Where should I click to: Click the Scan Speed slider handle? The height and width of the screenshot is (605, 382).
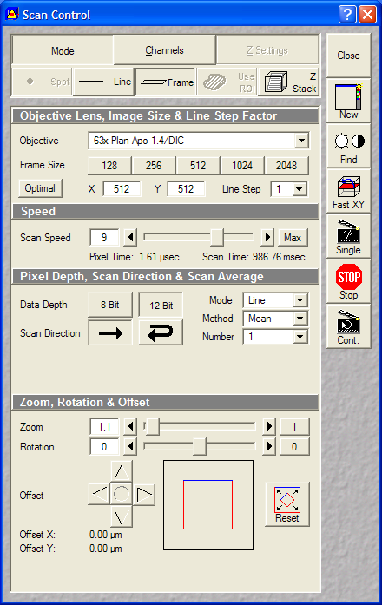click(x=217, y=237)
